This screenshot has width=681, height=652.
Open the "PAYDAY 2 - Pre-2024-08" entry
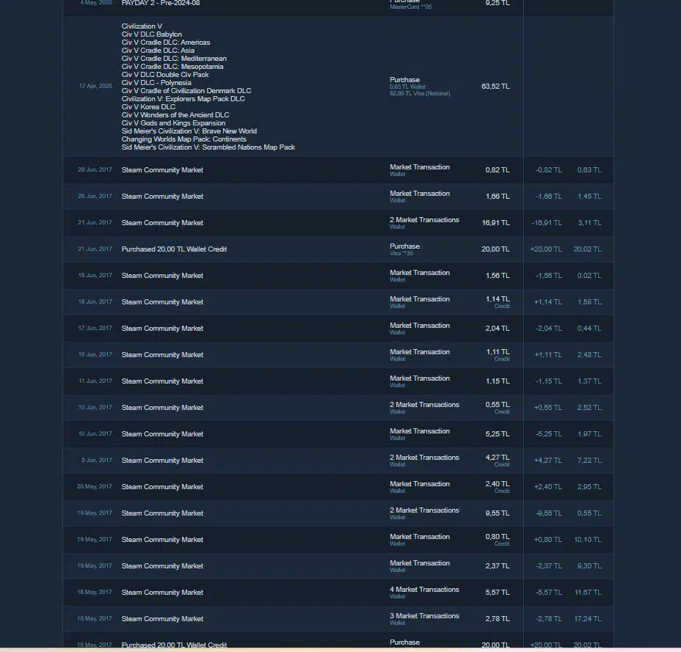[161, 3]
